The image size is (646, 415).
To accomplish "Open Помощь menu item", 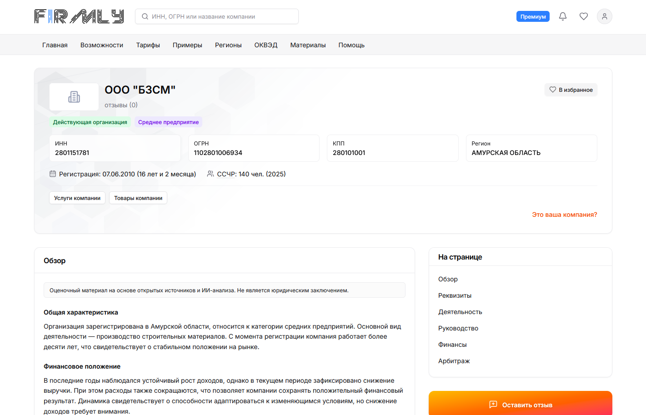I will click(x=351, y=45).
